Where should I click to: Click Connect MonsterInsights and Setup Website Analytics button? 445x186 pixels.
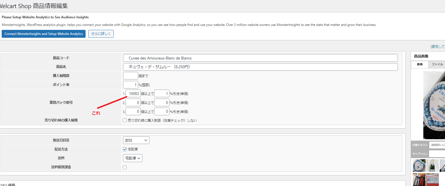click(x=44, y=34)
